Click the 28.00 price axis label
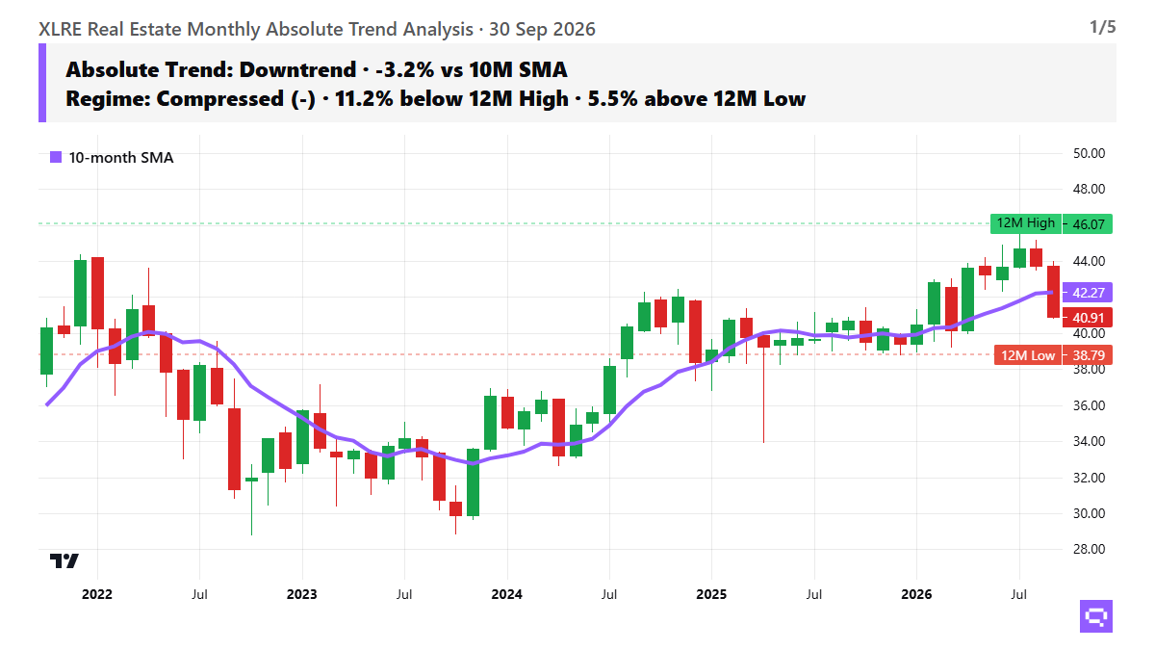Screen dimensions: 1155x650 click(1089, 549)
